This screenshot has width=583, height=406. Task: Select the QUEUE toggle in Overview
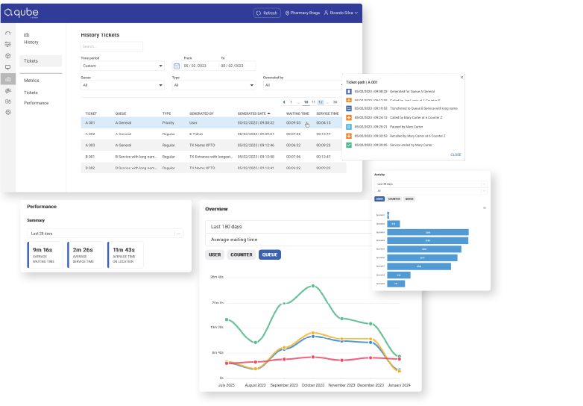click(x=270, y=254)
